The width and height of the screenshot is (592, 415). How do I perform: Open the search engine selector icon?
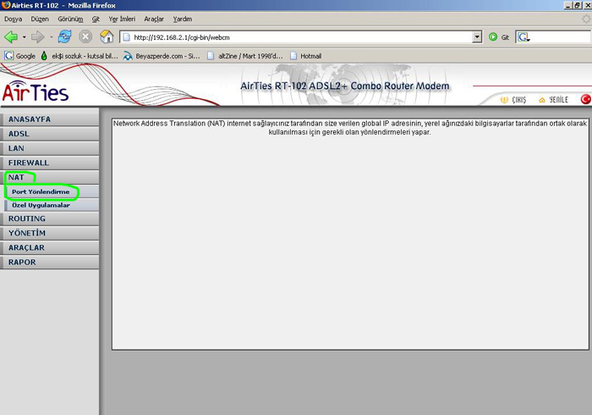click(523, 37)
